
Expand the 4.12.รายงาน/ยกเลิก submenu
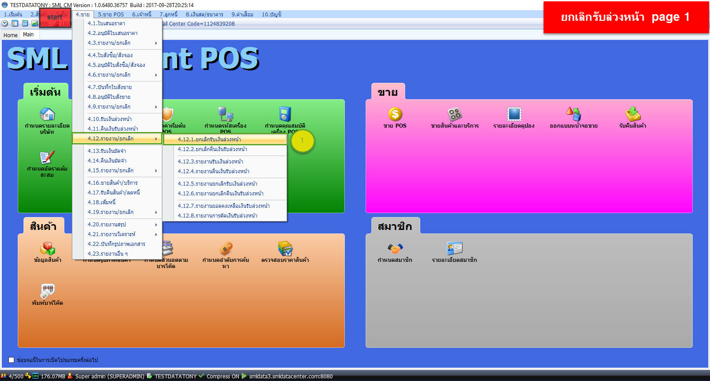[x=117, y=139]
